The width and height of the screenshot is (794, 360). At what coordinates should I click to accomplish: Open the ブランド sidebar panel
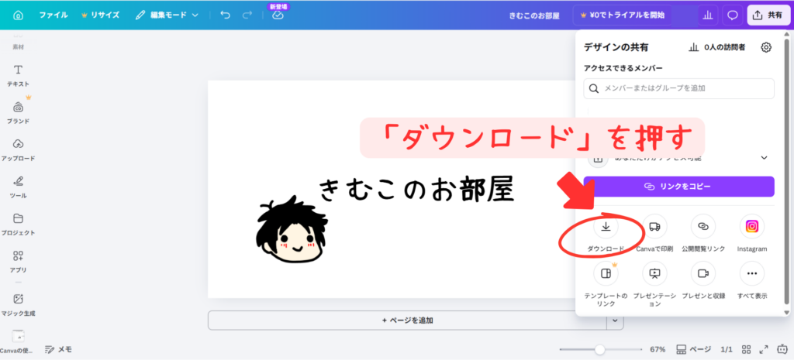point(19,113)
